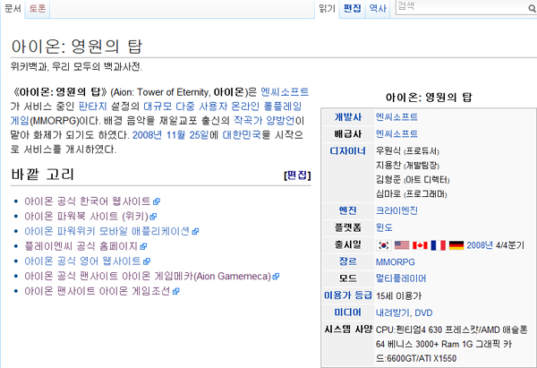
Task: Open the 대한민국 link
Action: pos(242,135)
